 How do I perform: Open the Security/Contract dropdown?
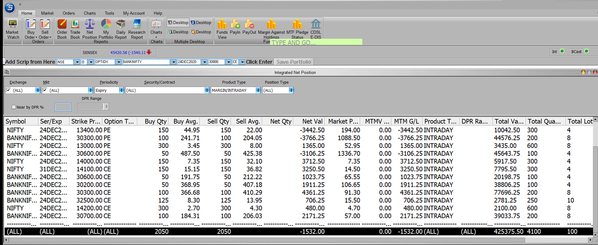[207, 90]
